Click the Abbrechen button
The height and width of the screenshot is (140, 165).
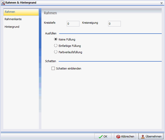coord(125,136)
